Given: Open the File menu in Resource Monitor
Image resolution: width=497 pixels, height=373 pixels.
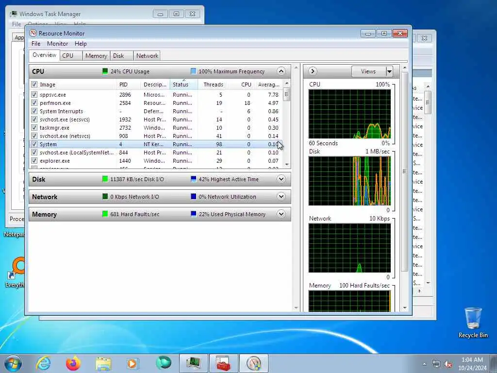Looking at the screenshot, I should pyautogui.click(x=36, y=43).
